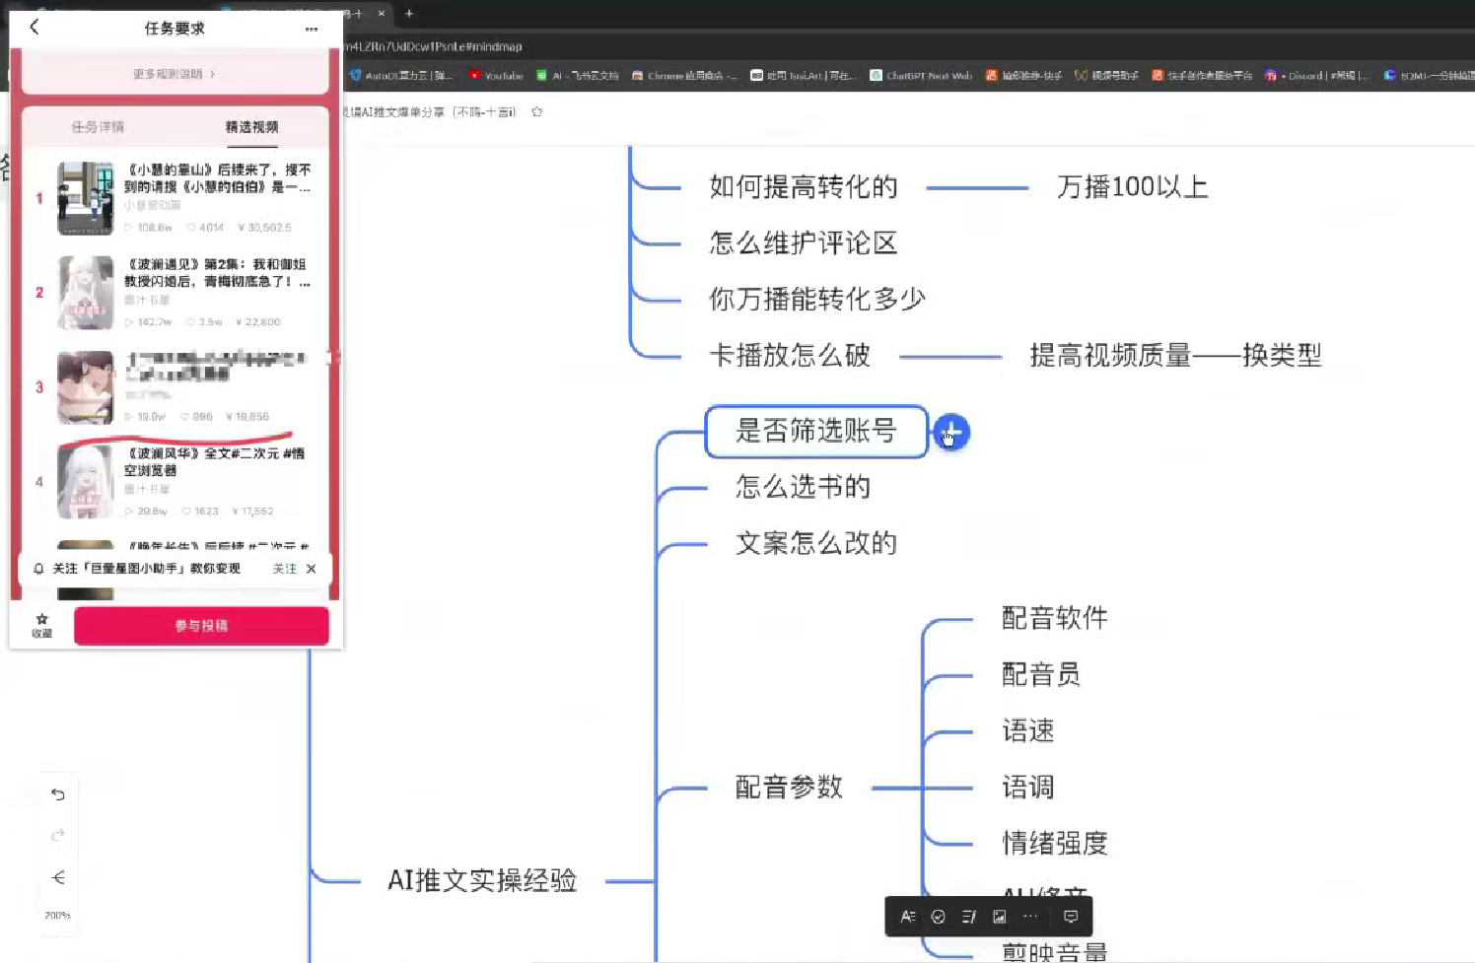This screenshot has width=1475, height=963.
Task: Toggle the 收藏 star to favorite the task
Action: pyautogui.click(x=41, y=625)
